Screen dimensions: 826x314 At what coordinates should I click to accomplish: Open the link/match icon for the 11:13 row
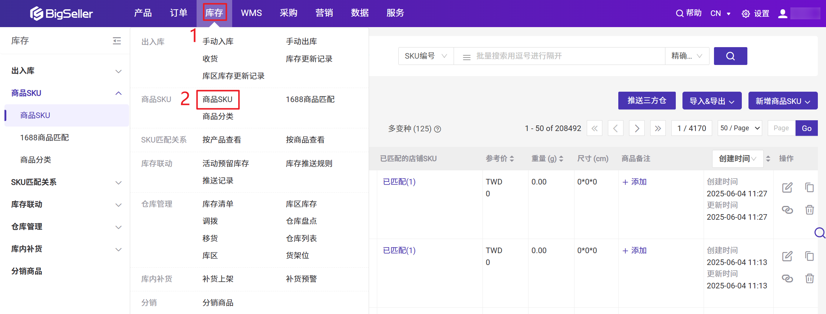pyautogui.click(x=787, y=279)
